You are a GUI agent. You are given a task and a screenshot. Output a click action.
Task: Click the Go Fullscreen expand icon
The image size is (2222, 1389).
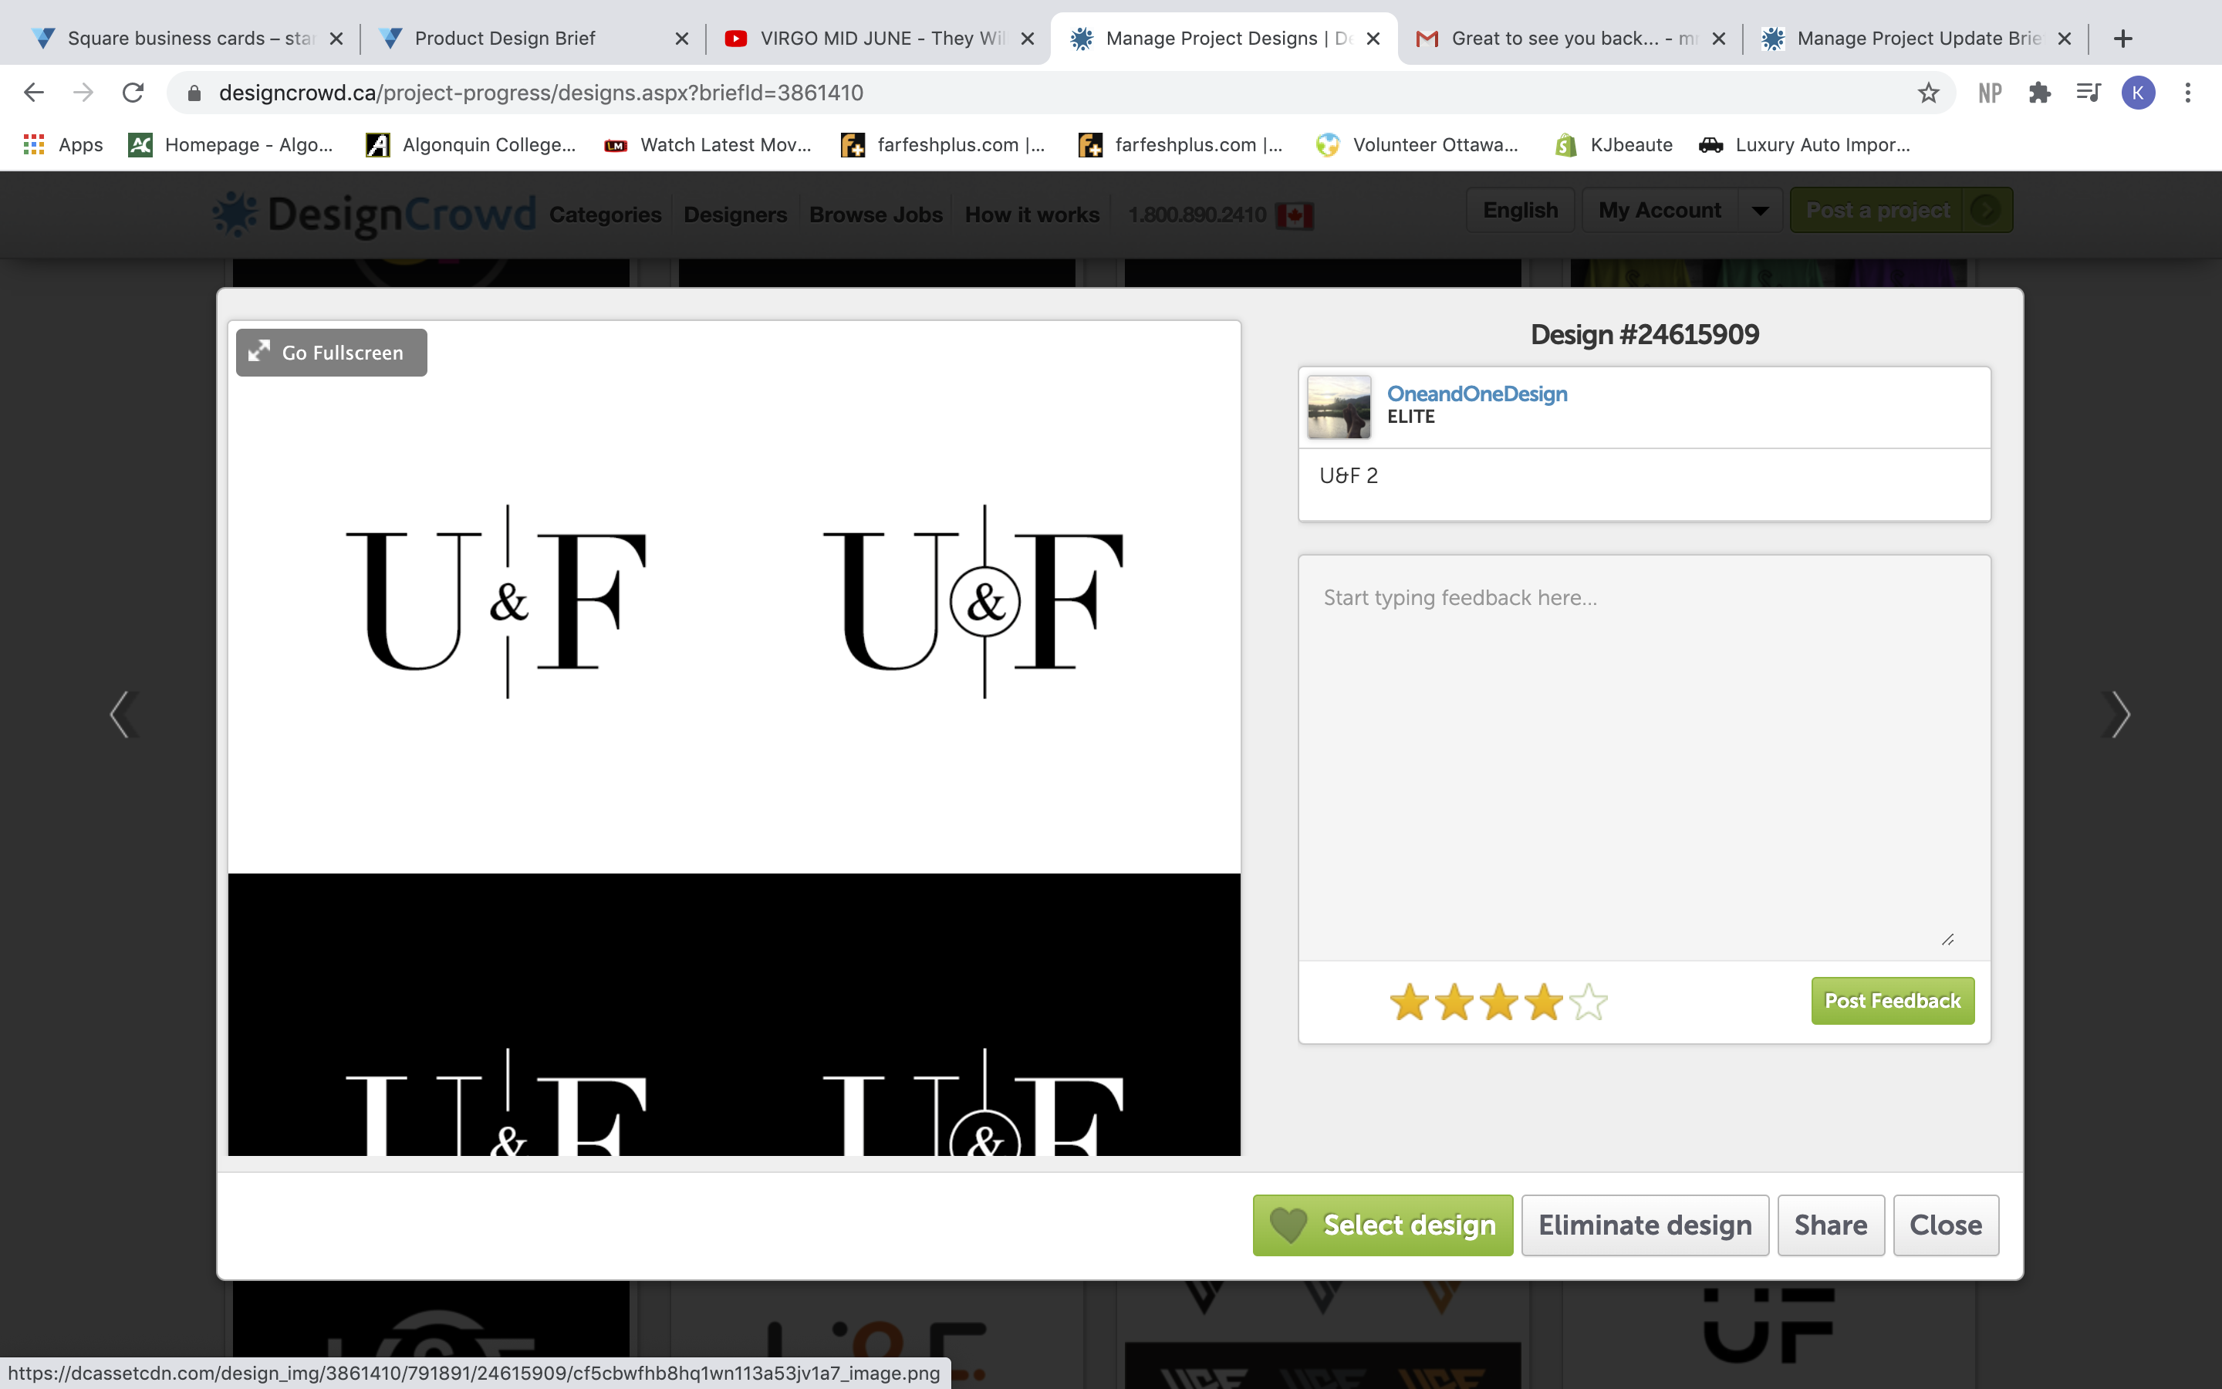(x=260, y=352)
